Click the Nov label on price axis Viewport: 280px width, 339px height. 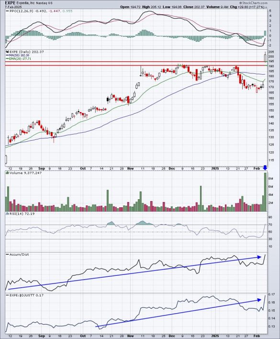tap(131, 169)
